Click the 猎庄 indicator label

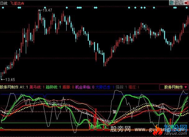(x=133, y=87)
